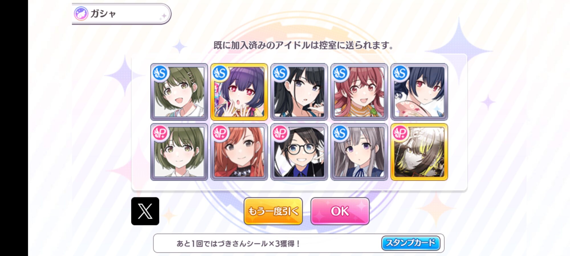Tap the X share icon
The width and height of the screenshot is (570, 256).
145,211
